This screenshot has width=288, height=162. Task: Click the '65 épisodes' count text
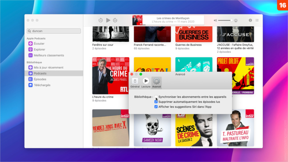142,48
